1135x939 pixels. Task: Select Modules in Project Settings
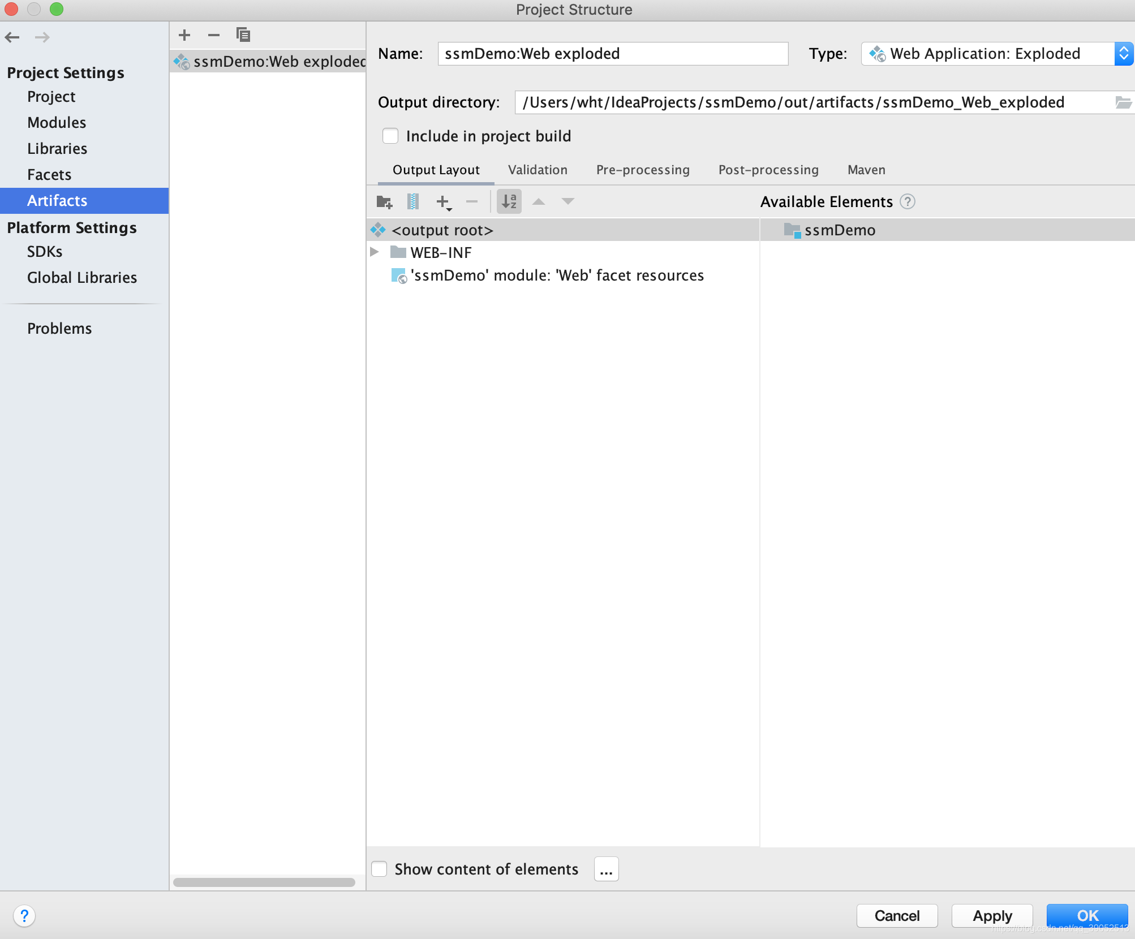click(57, 123)
